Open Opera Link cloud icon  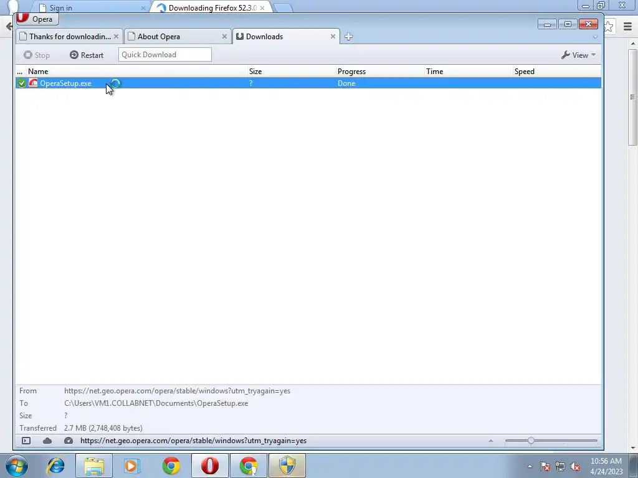coord(47,441)
